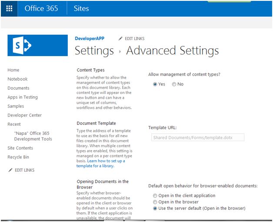Image resolution: width=273 pixels, height=222 pixels.
Task: Click pencil icon beside top EDIT LINKS
Action: [121, 39]
